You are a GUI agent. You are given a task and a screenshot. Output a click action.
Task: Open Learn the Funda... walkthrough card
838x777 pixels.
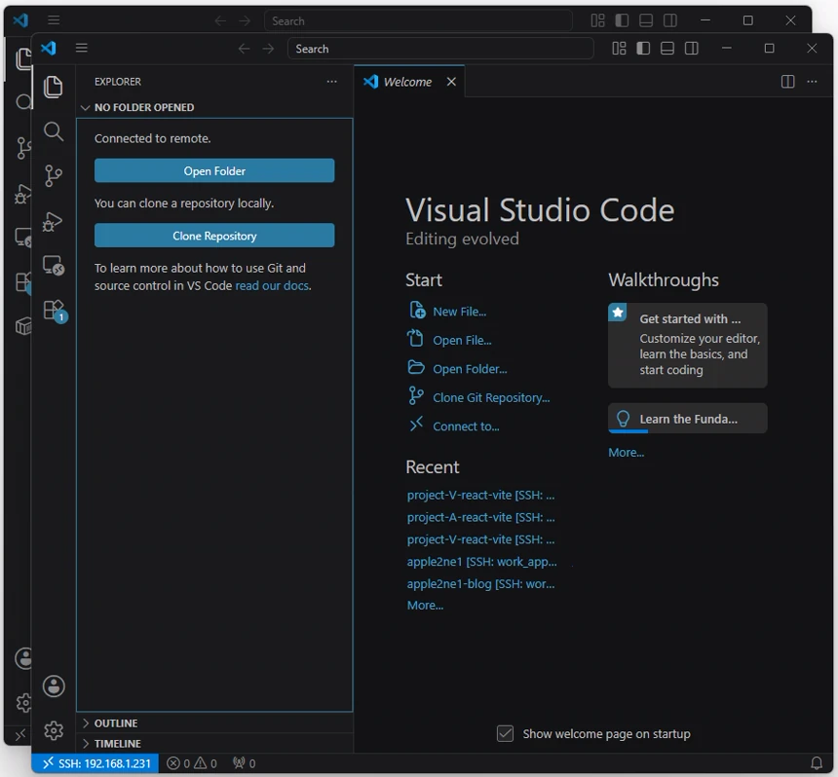pyautogui.click(x=687, y=419)
